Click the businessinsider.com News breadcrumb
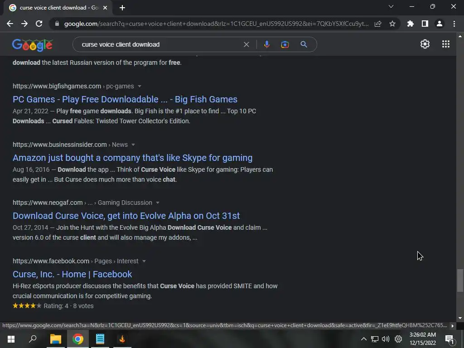This screenshot has height=348, width=464. pos(70,145)
